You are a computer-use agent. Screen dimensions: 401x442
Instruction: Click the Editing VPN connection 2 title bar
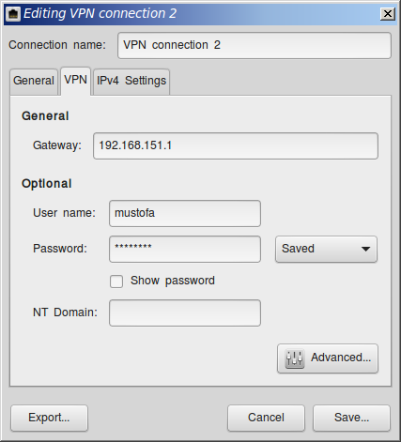coord(200,14)
